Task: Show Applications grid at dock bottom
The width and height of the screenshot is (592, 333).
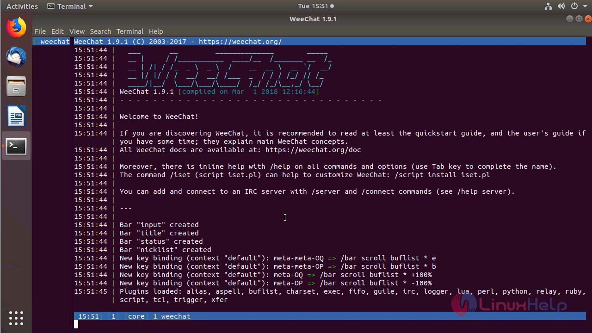Action: coord(16,318)
